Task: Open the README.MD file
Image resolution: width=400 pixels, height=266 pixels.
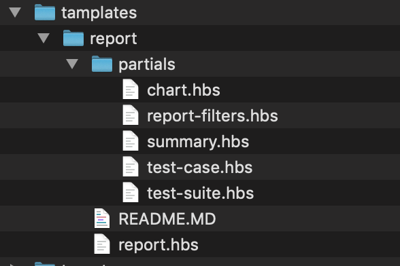Action: 167,219
